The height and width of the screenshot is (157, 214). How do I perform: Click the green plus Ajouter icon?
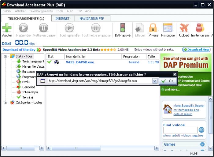[7, 28]
